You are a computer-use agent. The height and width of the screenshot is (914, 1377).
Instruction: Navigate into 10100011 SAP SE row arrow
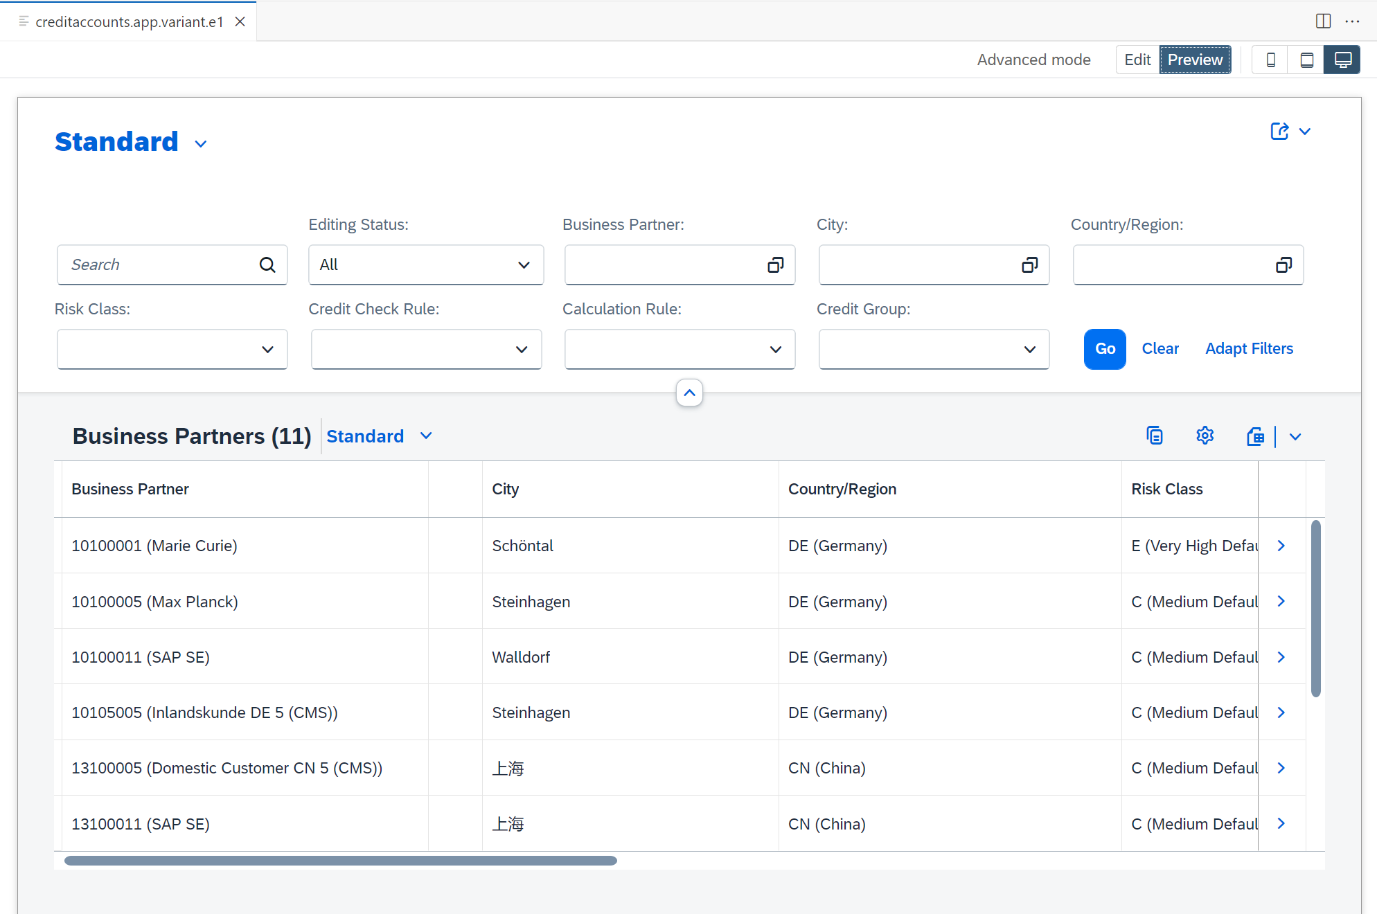point(1281,657)
